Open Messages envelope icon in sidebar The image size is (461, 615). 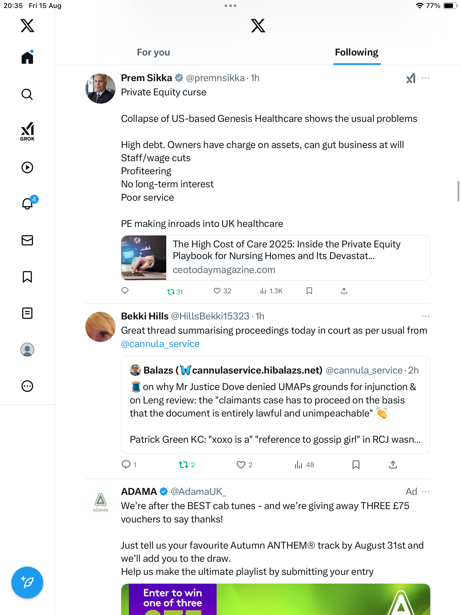[27, 240]
